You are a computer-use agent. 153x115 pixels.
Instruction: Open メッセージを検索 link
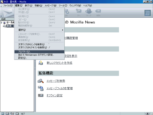(56, 81)
